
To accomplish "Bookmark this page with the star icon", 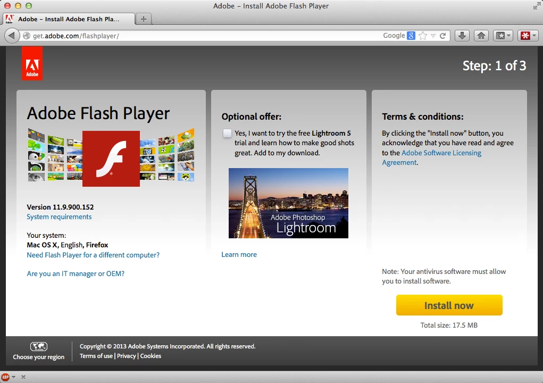I will click(423, 36).
